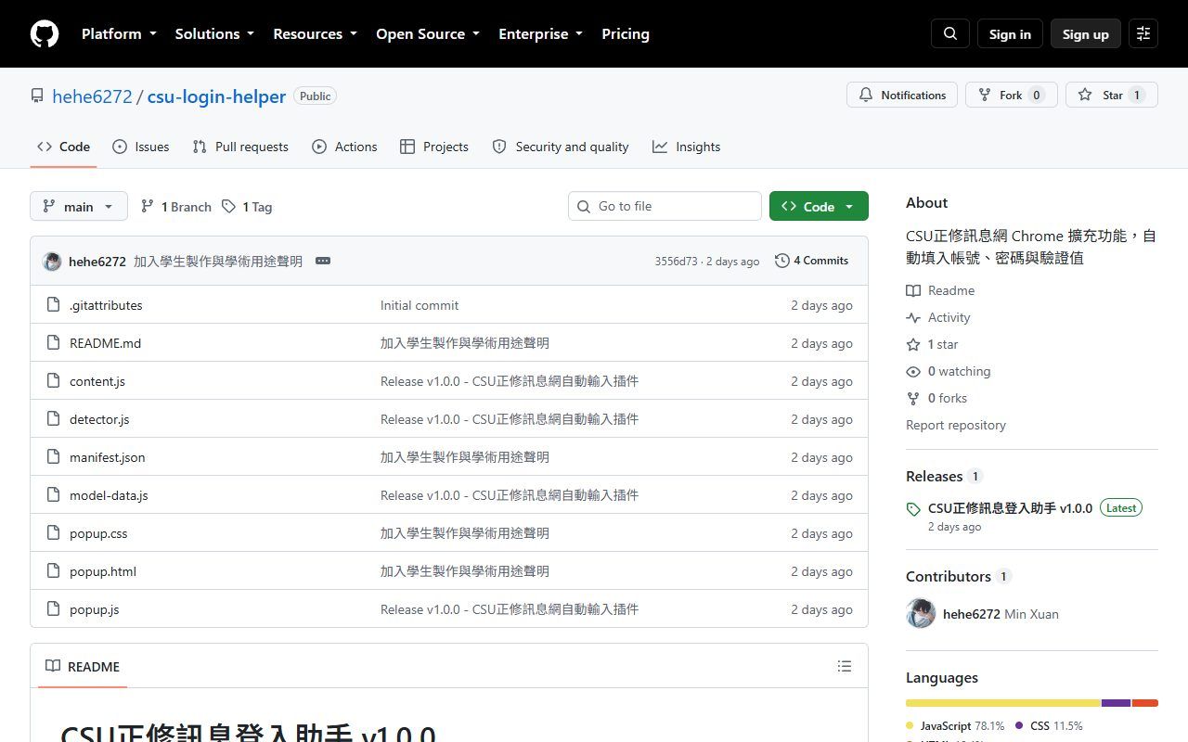Open the Insights tab

click(687, 147)
